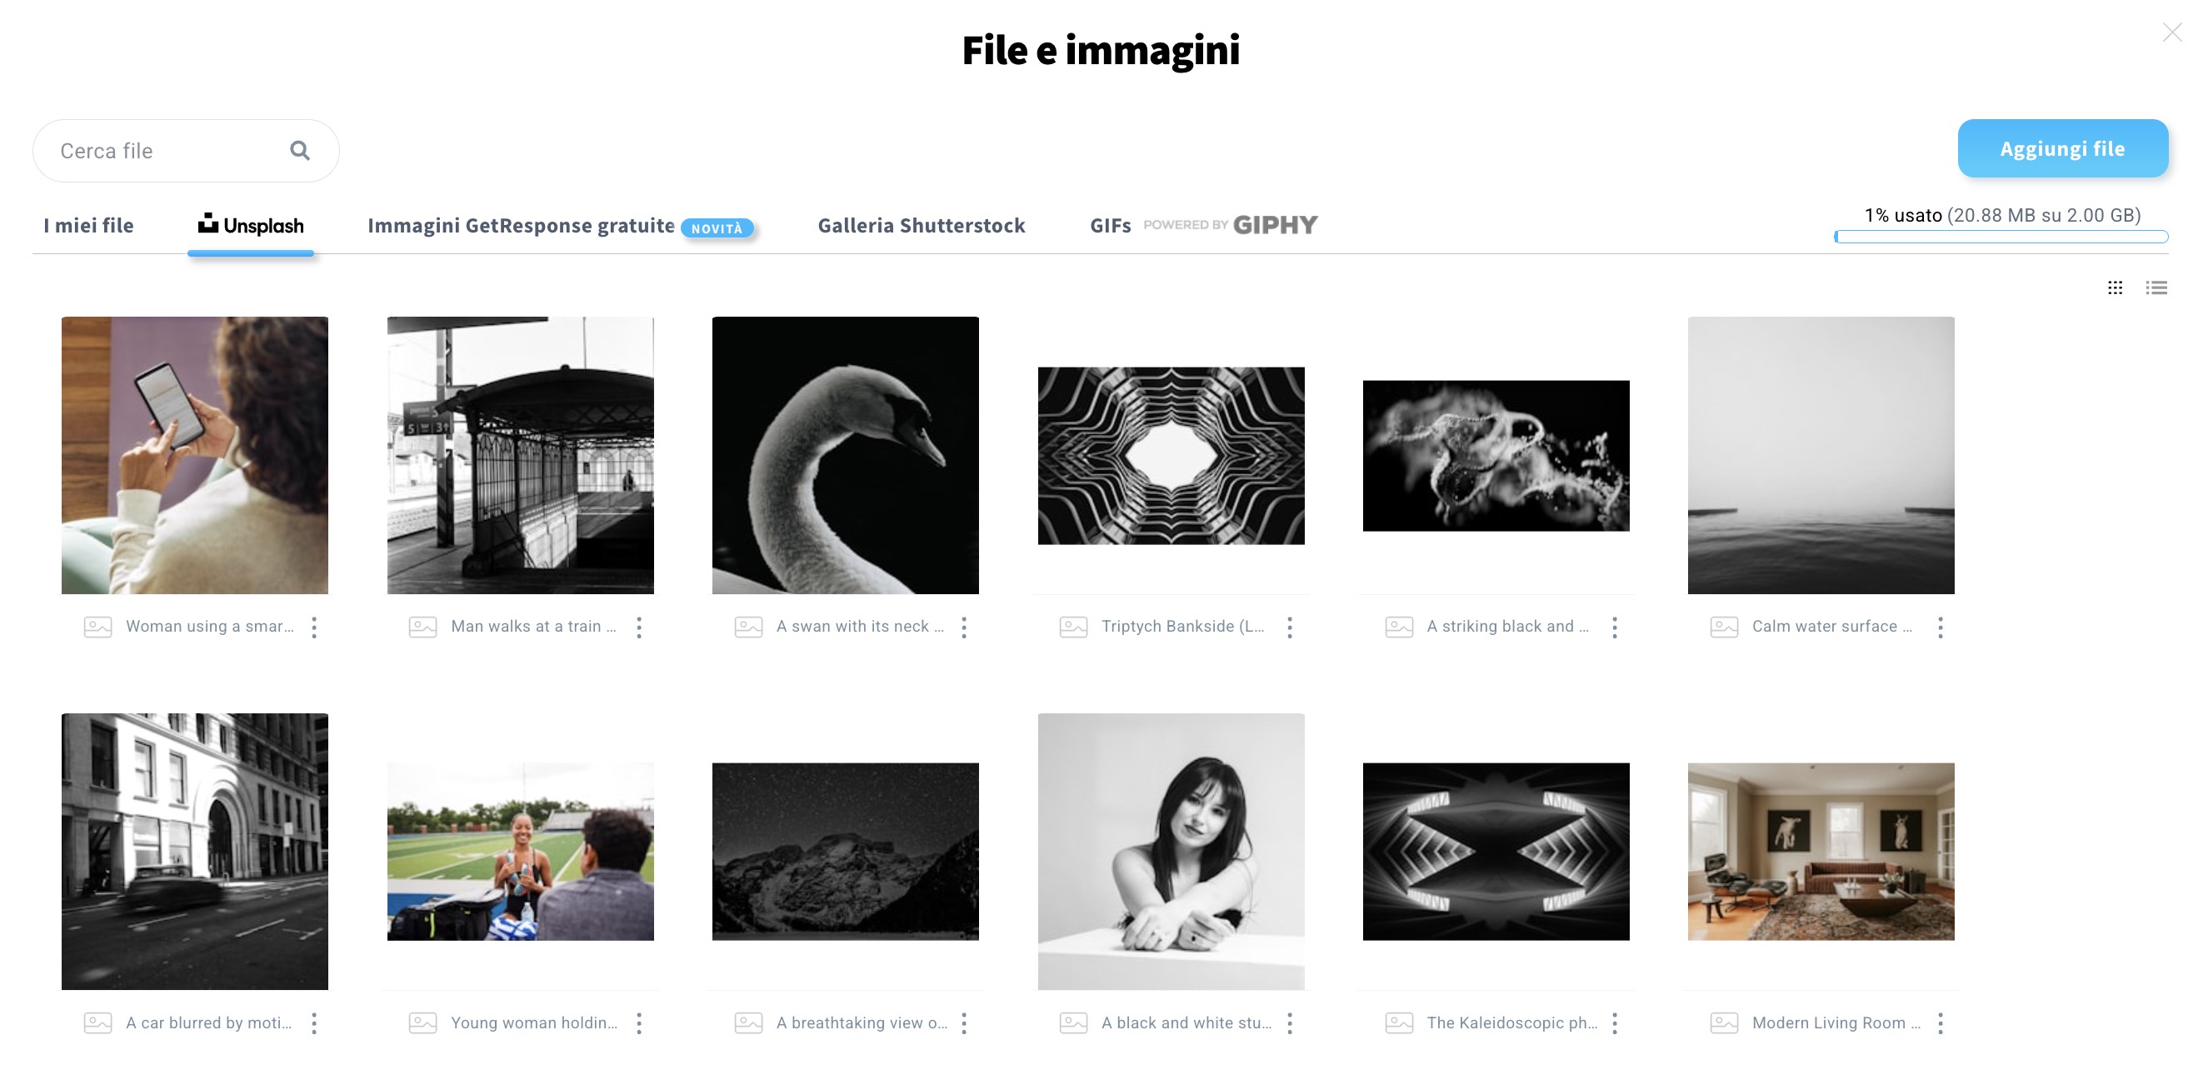Switch to grid view layout
This screenshot has height=1065, width=2203.
point(2115,287)
